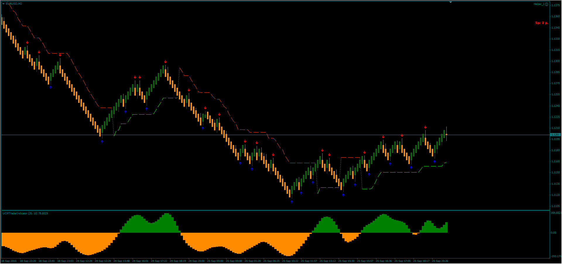Click the Helper_1 expert name label

[539, 4]
